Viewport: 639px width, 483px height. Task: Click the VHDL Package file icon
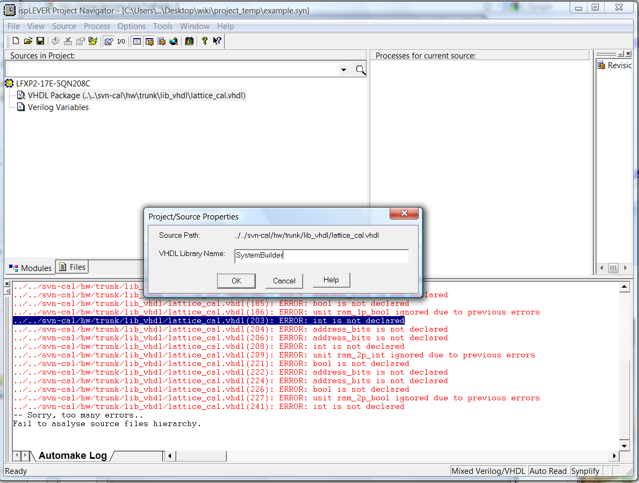click(x=21, y=95)
